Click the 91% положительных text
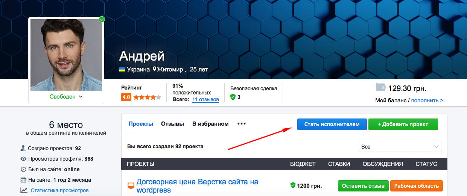The image size is (467, 196). tap(192, 89)
